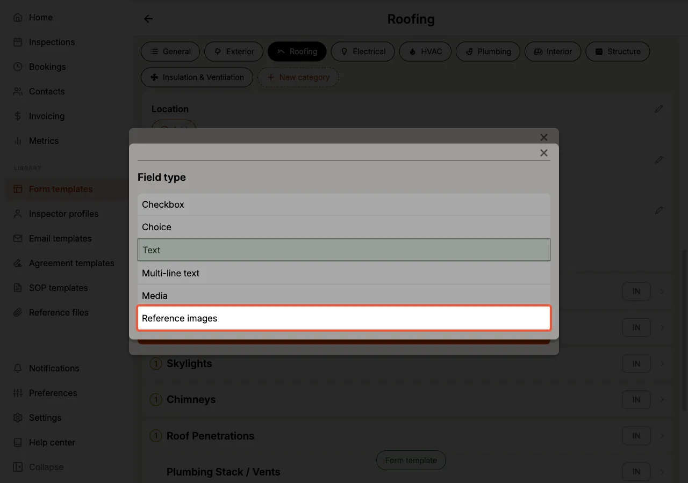Open the HVAC category tab
This screenshot has width=688, height=483.
click(x=425, y=52)
